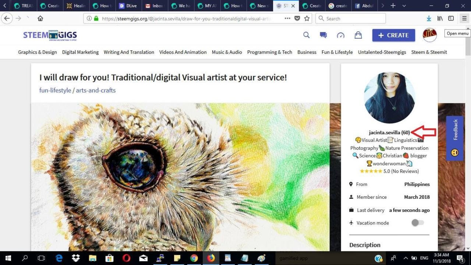
Task: Switch to the TREAS browser tab
Action: pos(24,6)
